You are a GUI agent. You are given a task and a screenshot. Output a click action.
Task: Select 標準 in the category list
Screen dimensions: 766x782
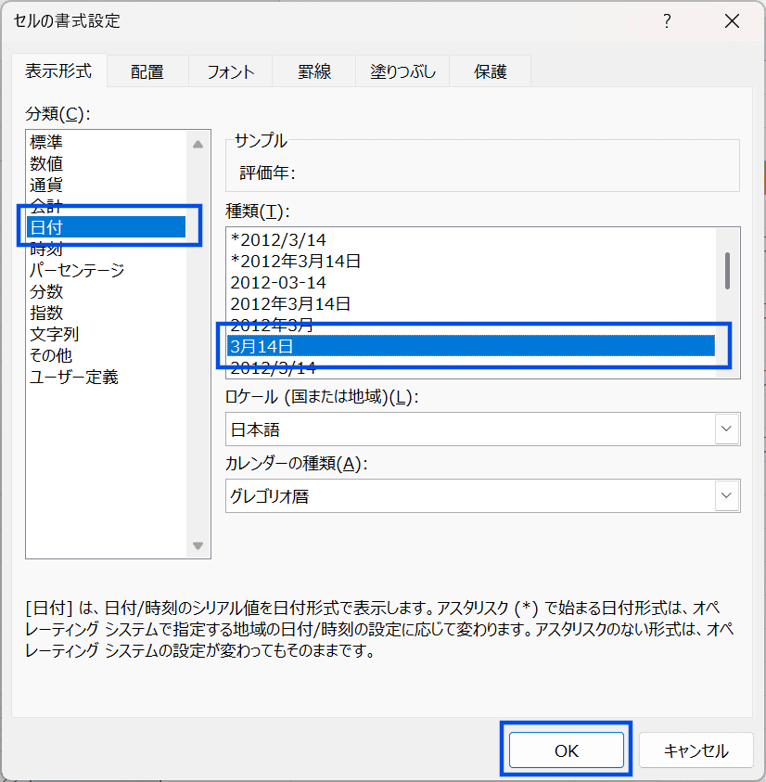[x=46, y=142]
